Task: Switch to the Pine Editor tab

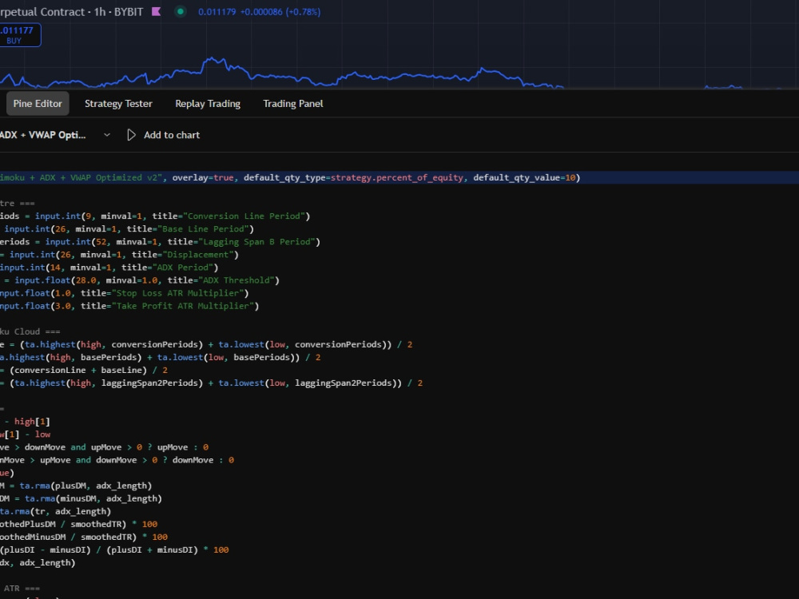Action: point(38,103)
